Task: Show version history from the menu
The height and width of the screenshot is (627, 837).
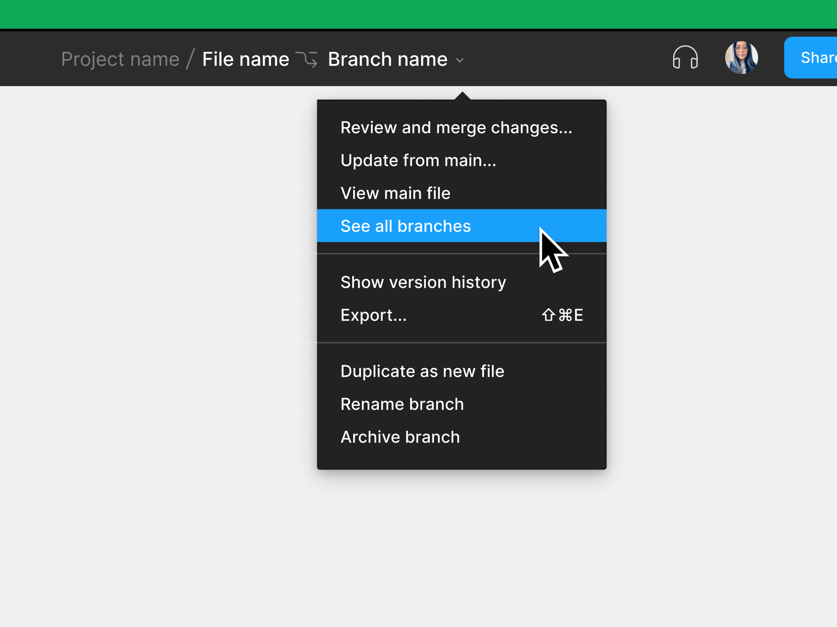Action: [x=423, y=282]
